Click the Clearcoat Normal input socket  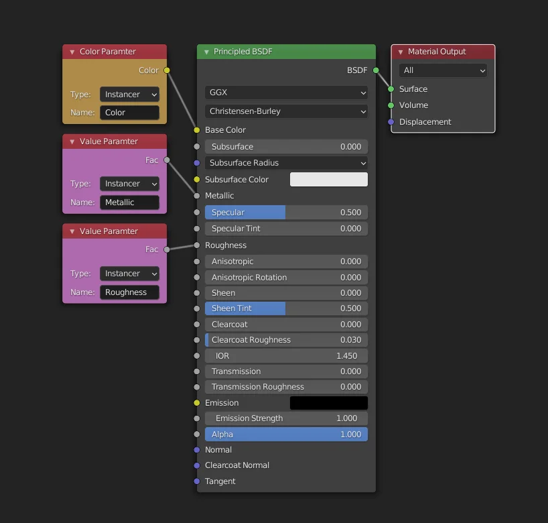pyautogui.click(x=198, y=465)
